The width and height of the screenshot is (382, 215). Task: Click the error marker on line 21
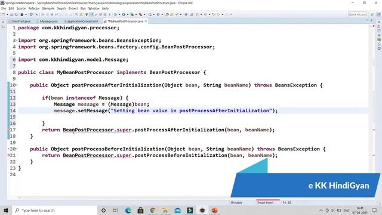[9, 155]
